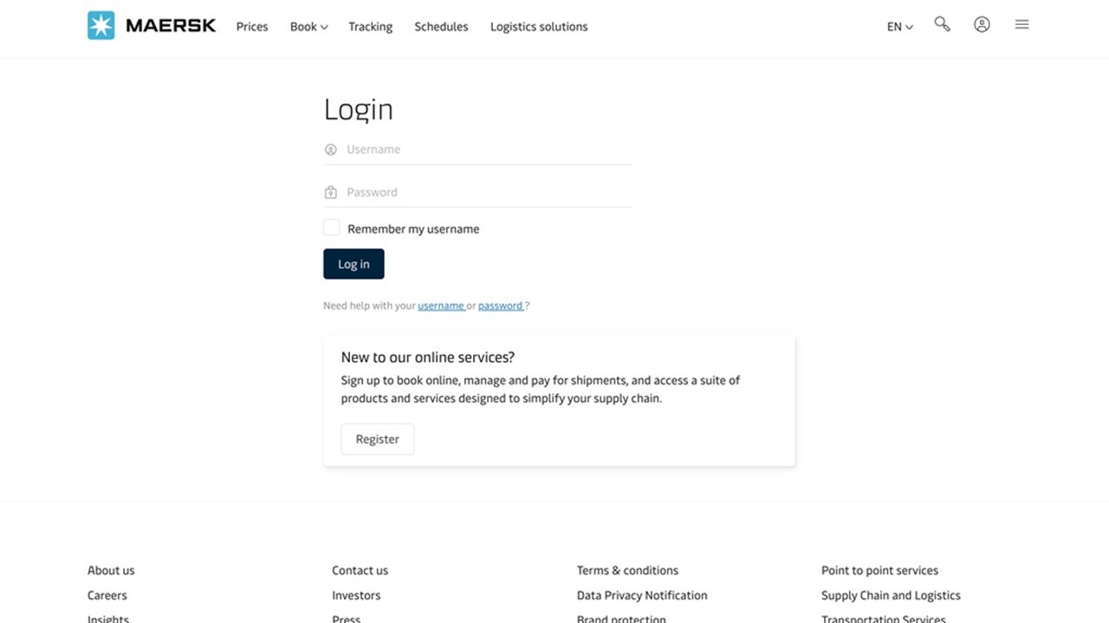Expand the Book navigation dropdown
Screen dimensions: 1109x623
[x=308, y=27]
